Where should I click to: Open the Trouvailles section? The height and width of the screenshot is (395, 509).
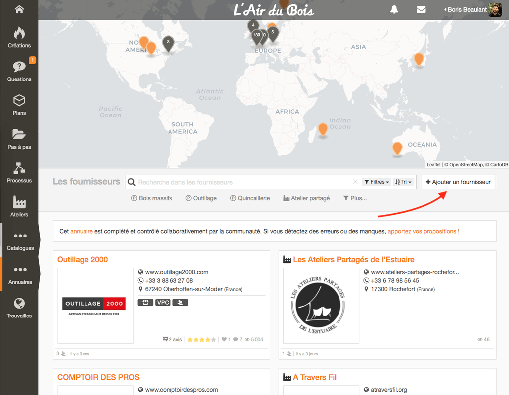point(19,308)
